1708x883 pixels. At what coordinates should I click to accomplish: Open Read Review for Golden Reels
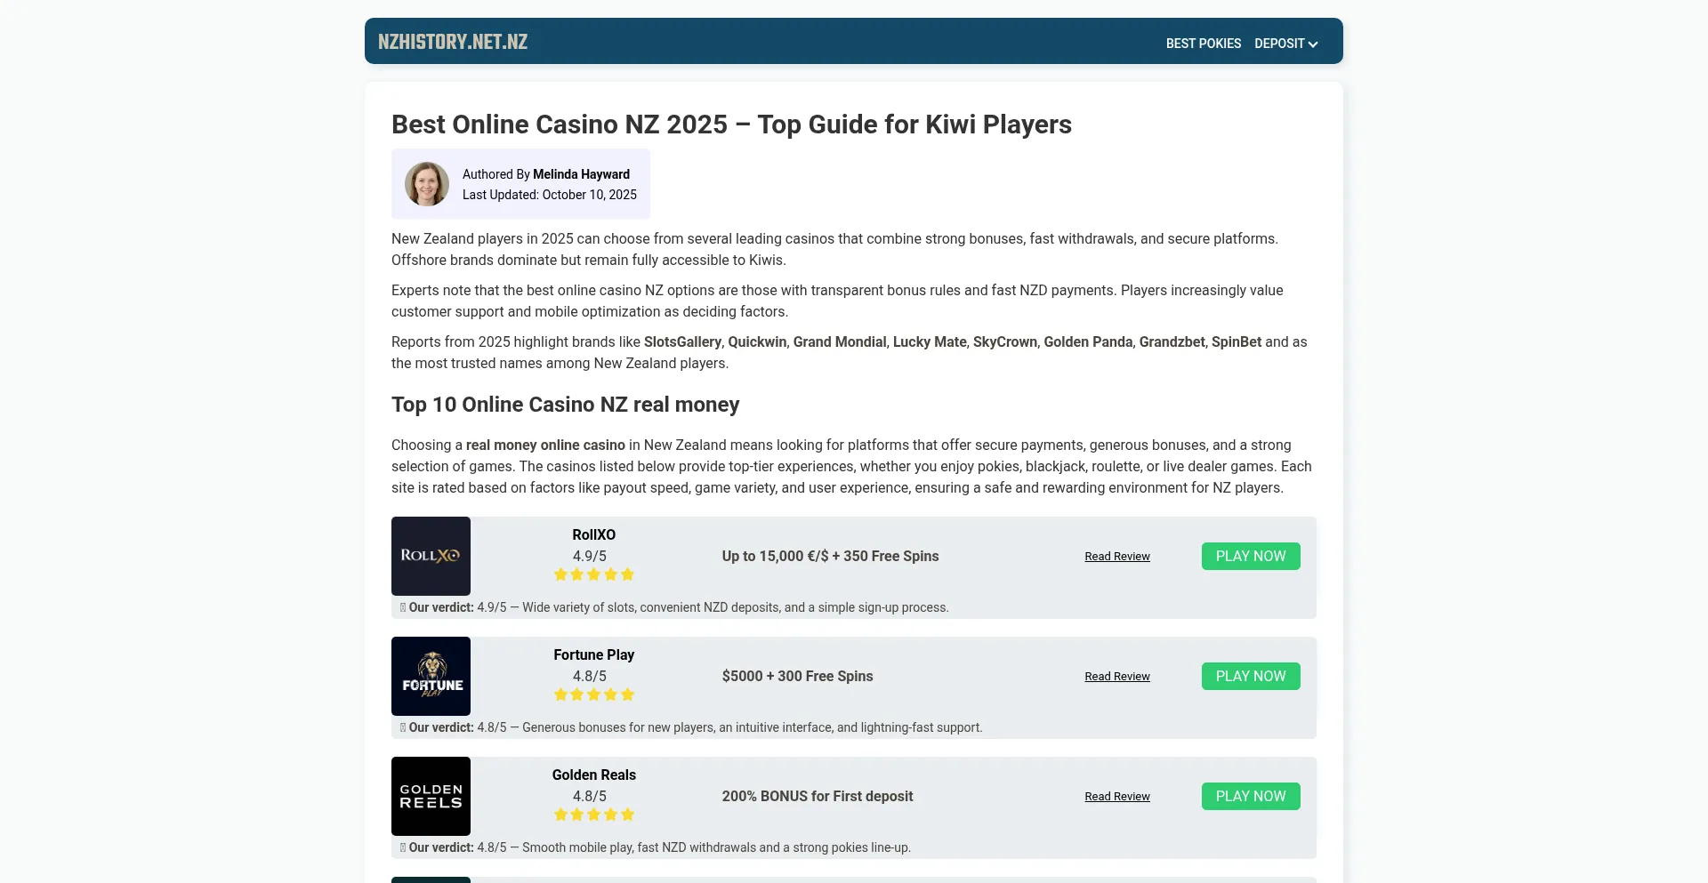tap(1116, 797)
